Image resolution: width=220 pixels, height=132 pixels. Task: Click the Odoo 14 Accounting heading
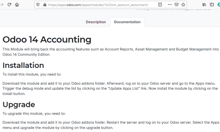47,39
